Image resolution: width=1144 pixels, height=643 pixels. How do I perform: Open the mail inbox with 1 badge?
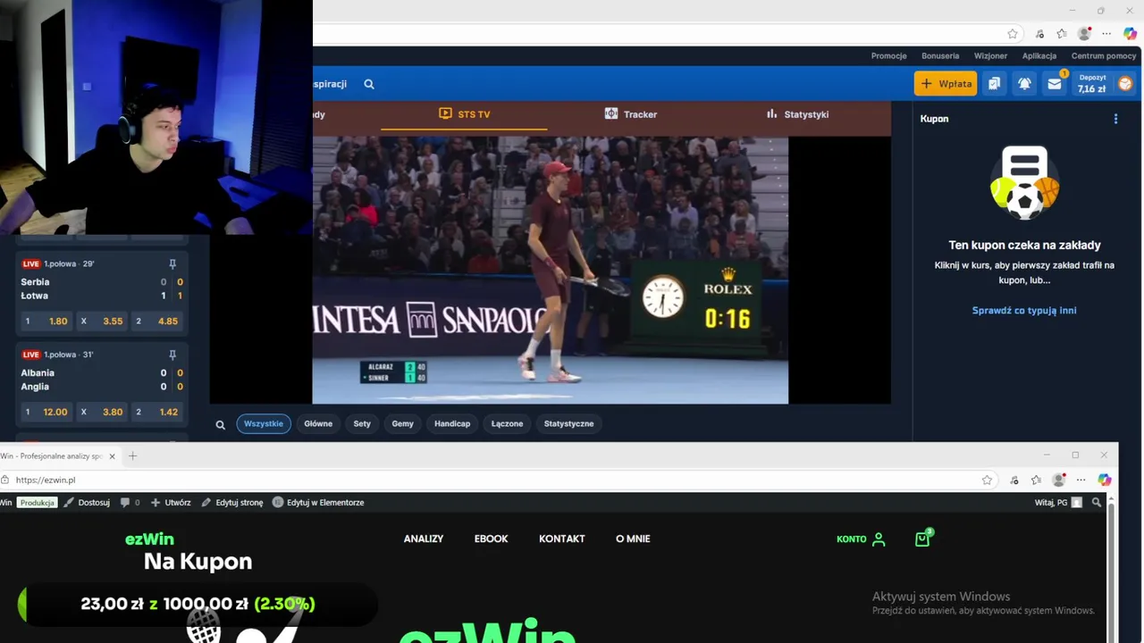1055,84
